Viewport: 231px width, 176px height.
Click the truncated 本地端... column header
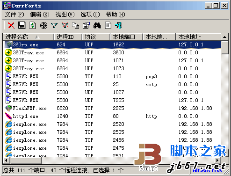pos(159,37)
